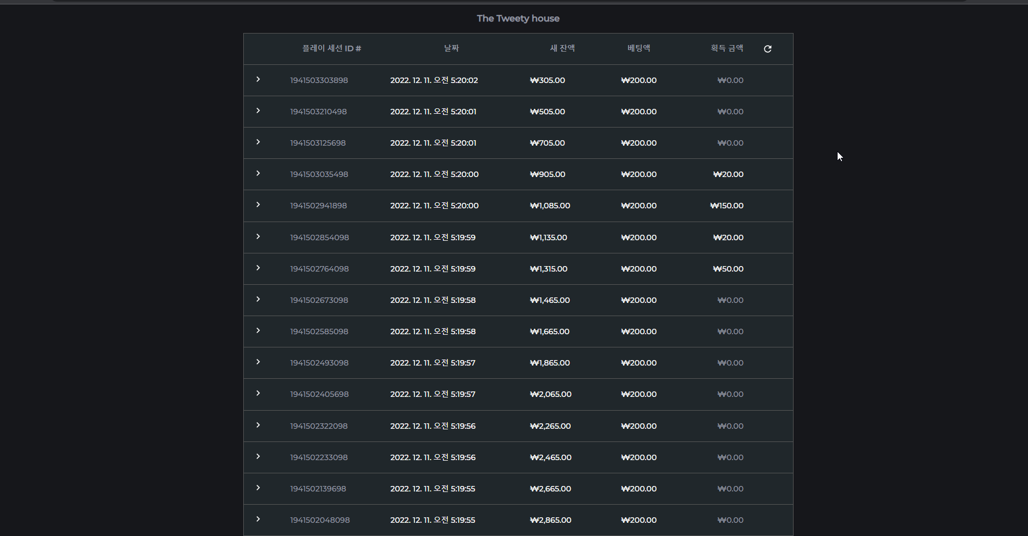Select session ID 1941502764098
1028x536 pixels.
(x=320, y=269)
